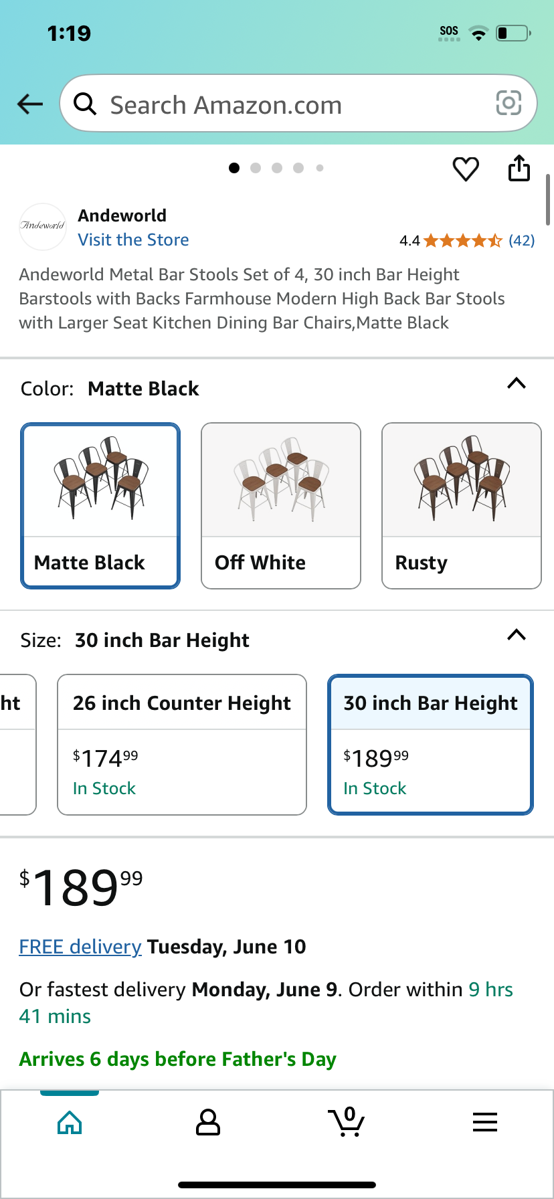The image size is (554, 1199).
Task: Open camera lens search icon
Action: coord(509,103)
